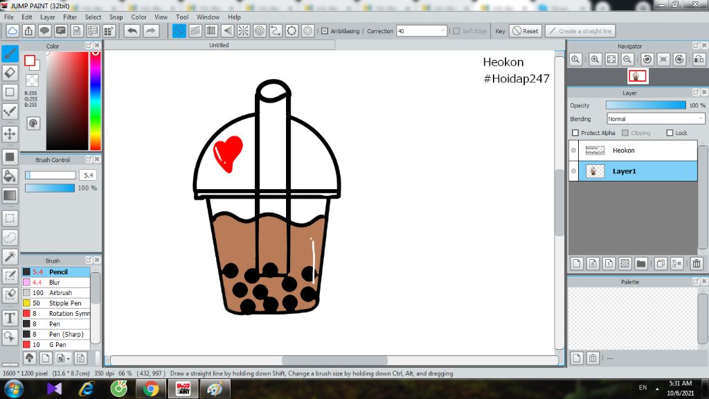Open Visual Studio from the taskbar
This screenshot has height=399, width=709.
pyautogui.click(x=54, y=389)
